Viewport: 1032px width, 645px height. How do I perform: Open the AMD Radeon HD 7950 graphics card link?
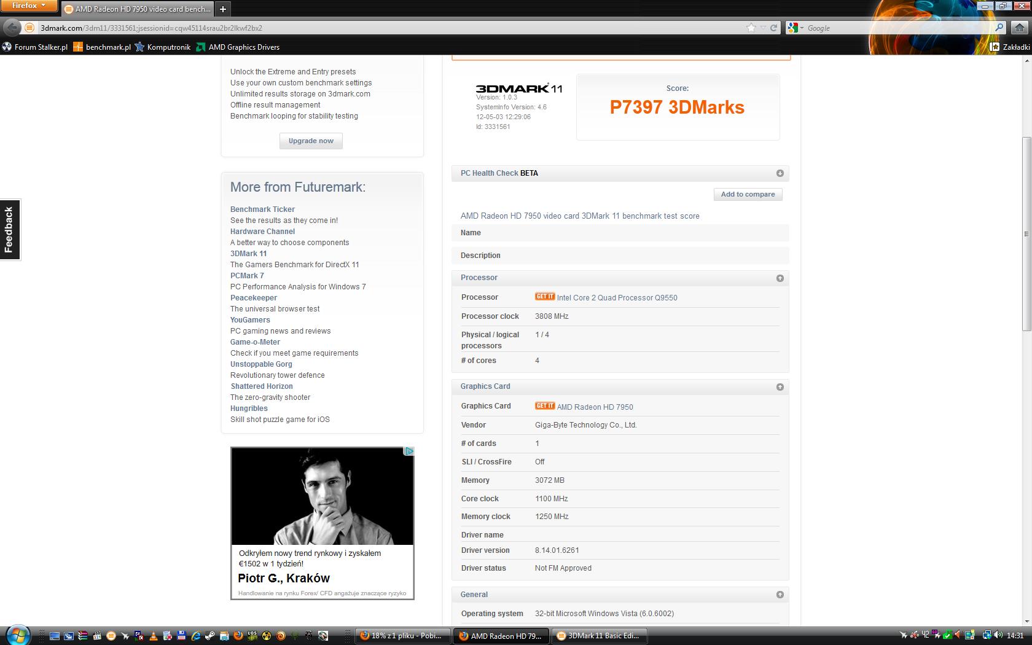(x=595, y=407)
